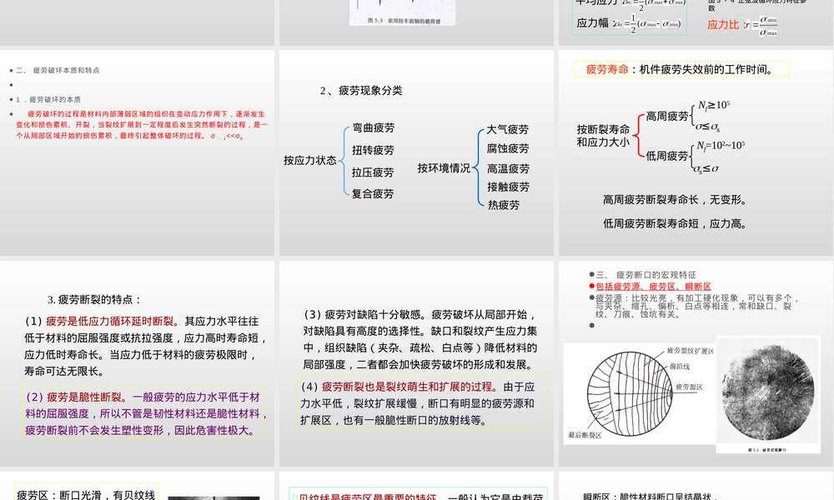Click the text 低周疲劳断裂寿命短，应力高。

[x=675, y=223]
